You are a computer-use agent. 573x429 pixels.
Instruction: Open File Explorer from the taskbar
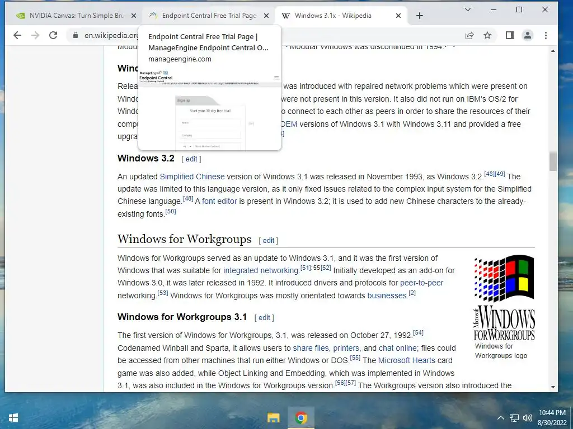[x=273, y=418]
